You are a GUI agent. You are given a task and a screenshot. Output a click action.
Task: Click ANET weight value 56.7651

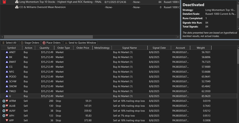point(206,52)
